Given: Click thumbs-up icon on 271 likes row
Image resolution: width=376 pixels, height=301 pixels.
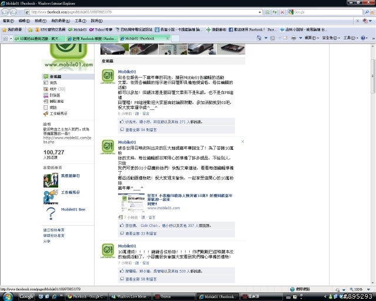Looking at the screenshot, I should click(x=122, y=122).
